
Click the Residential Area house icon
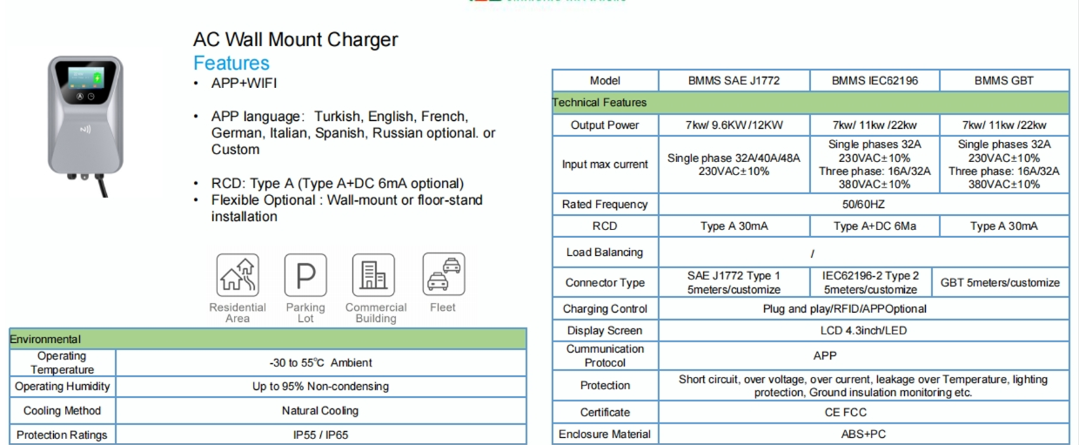(238, 277)
